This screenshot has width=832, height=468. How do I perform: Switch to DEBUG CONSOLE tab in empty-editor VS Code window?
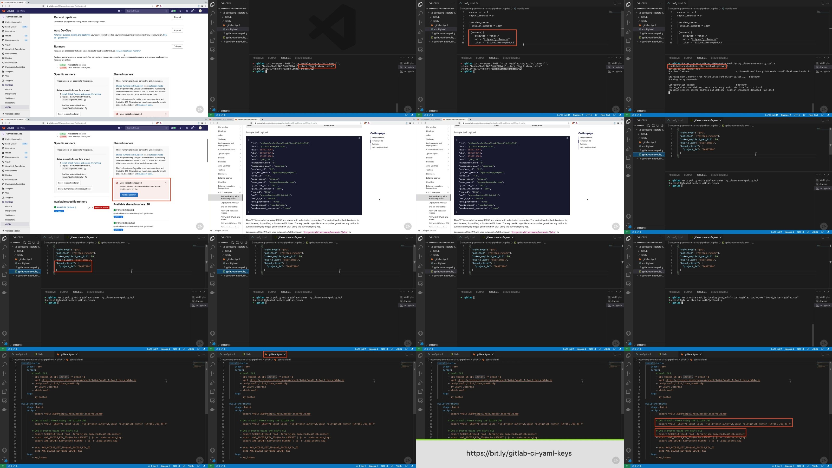click(x=303, y=58)
